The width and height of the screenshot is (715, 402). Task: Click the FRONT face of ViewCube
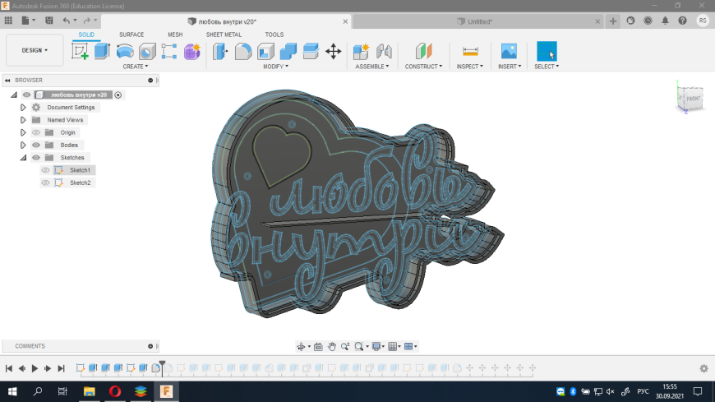[x=693, y=99]
